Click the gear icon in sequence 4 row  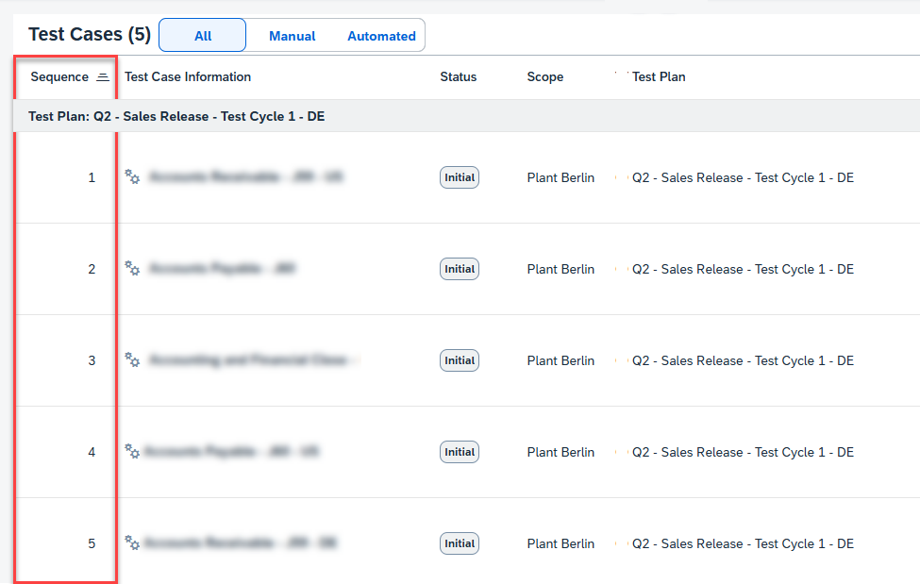(132, 452)
